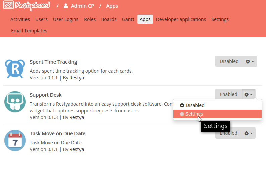Viewport: 266px width, 170px height.
Task: Click the Task Move on Due Date calendar icon
Action: pyautogui.click(x=15, y=140)
